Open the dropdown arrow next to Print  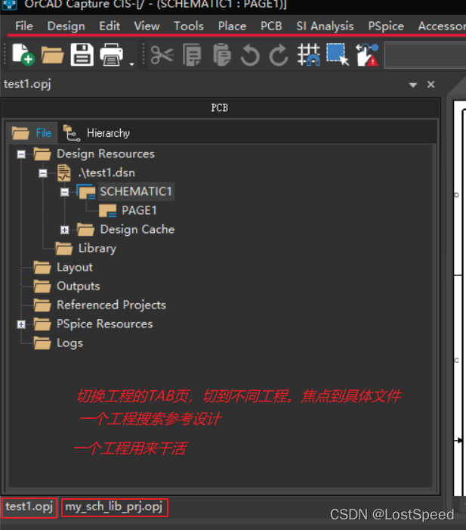tap(131, 64)
